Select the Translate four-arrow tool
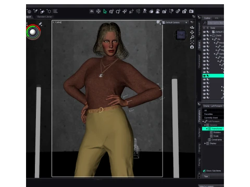This screenshot has width=250, height=187. click(x=124, y=11)
